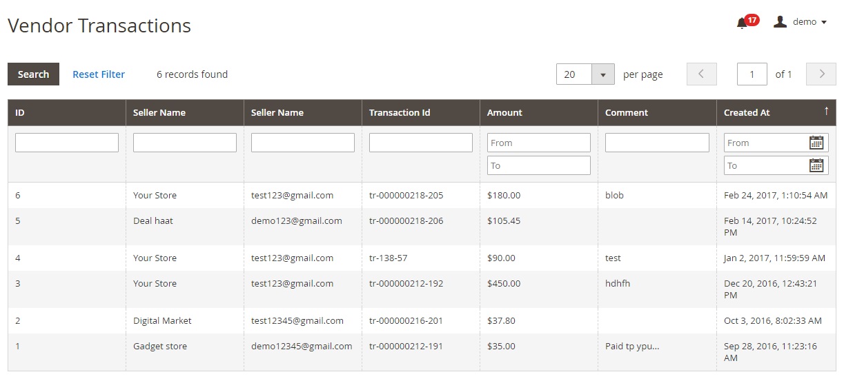Viewport: 844px width, 381px height.
Task: Sort by the Amount column header
Action: click(x=504, y=112)
